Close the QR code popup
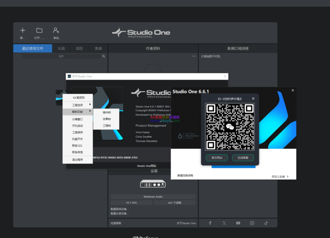The image size is (330, 238). click(253, 99)
